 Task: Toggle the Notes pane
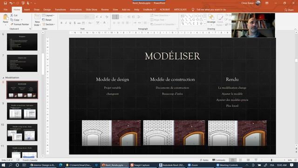204,160
